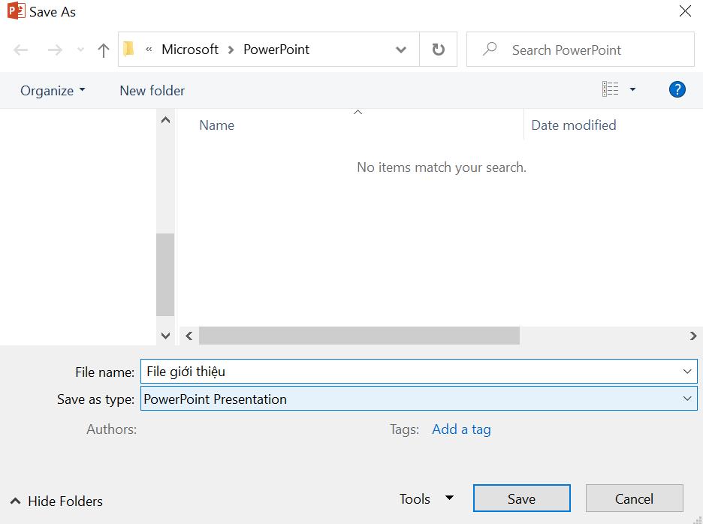
Task: Open Help via the blue question mark
Action: click(x=677, y=89)
